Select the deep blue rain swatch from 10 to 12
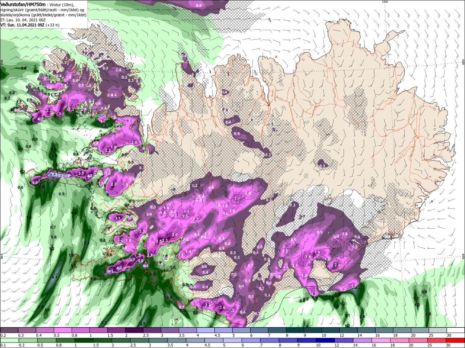465x348 pixels. point(324,340)
